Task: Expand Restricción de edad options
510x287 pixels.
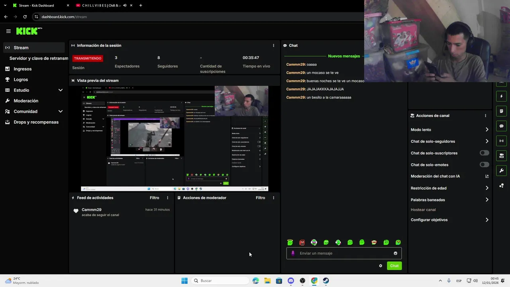Action: pyautogui.click(x=487, y=188)
